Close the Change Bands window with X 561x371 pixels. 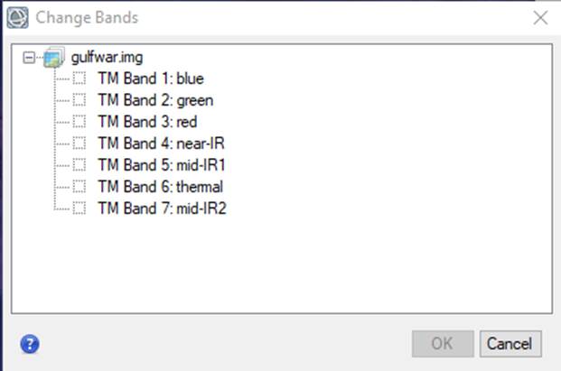[540, 17]
